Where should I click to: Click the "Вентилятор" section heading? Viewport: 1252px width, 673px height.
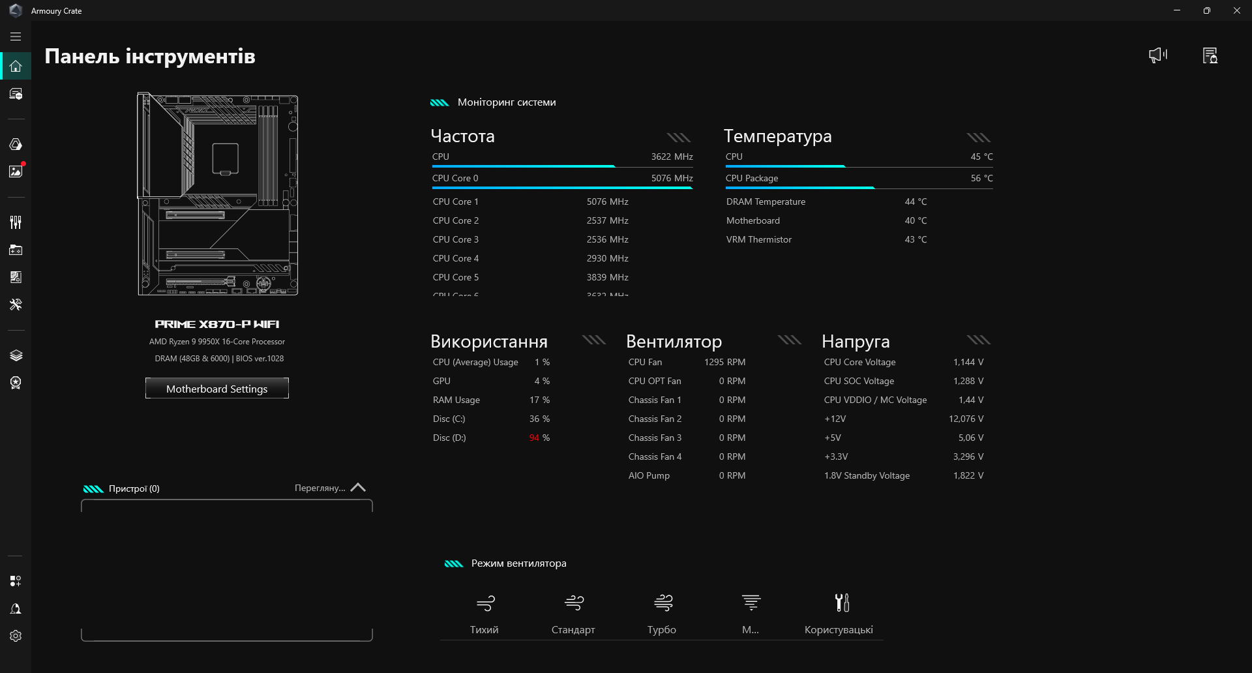pos(674,342)
